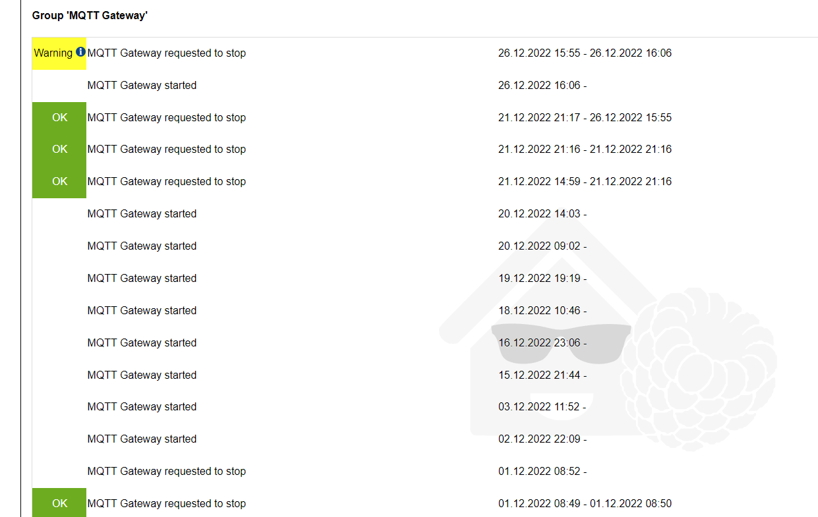Click the blue info icon beside Warning
Screen dimensions: 818x517
point(80,52)
